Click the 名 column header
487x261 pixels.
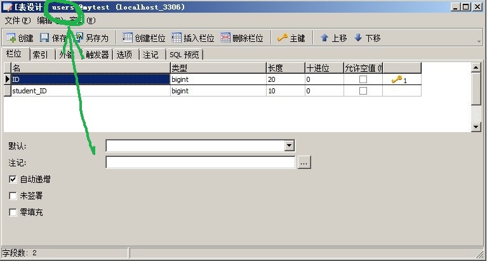tap(91, 68)
